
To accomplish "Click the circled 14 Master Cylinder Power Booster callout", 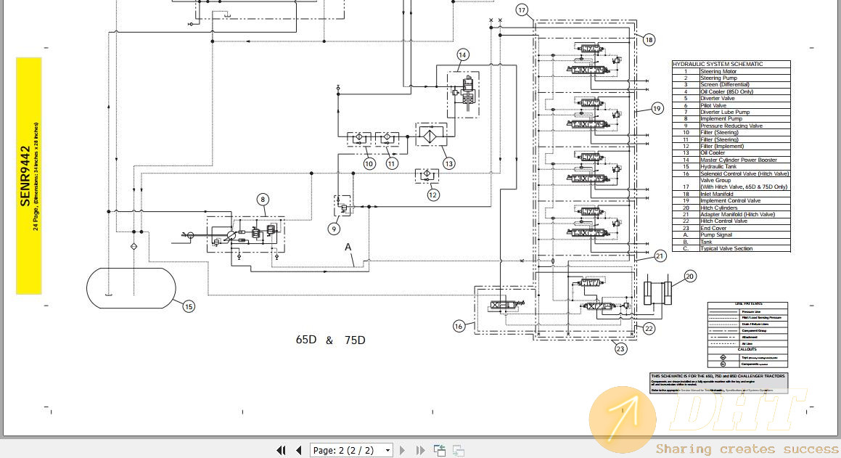I will [461, 54].
